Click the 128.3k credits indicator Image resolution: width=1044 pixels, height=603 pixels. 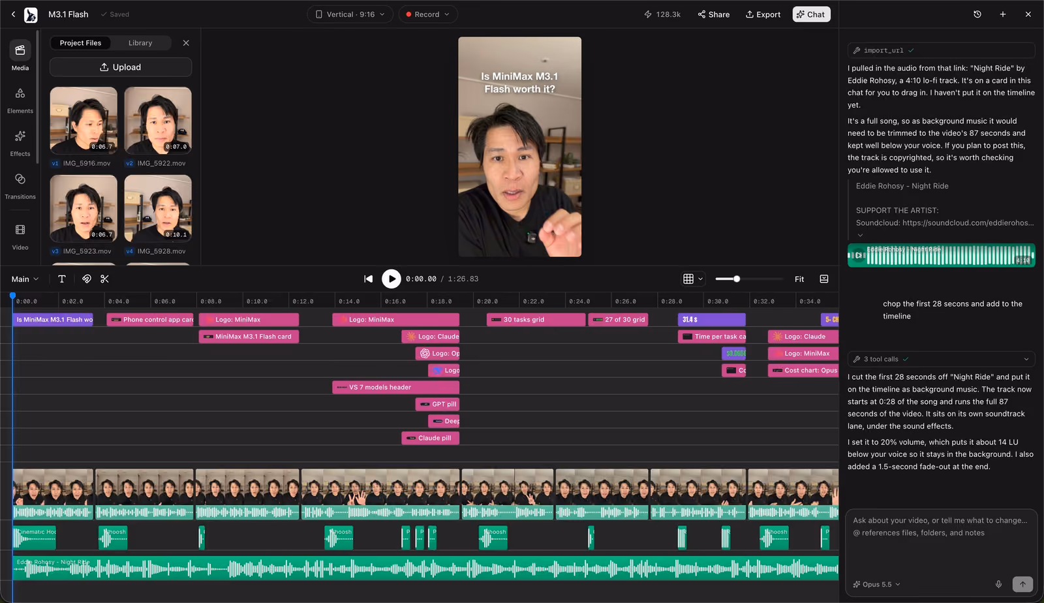tap(662, 14)
